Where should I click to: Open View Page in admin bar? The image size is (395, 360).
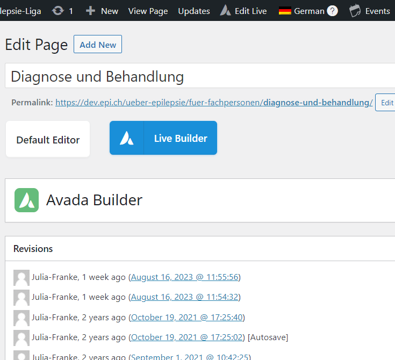point(148,11)
